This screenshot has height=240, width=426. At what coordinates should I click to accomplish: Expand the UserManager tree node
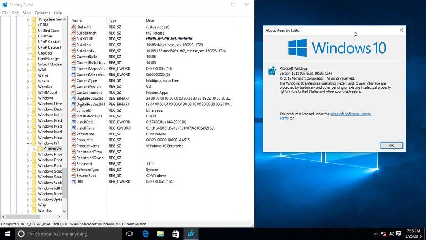tap(28, 59)
